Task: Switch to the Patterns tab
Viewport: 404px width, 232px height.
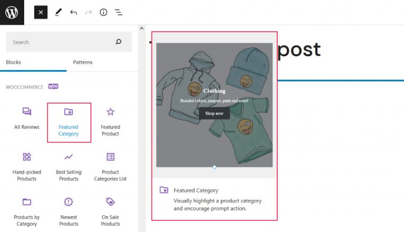Action: pos(83,62)
